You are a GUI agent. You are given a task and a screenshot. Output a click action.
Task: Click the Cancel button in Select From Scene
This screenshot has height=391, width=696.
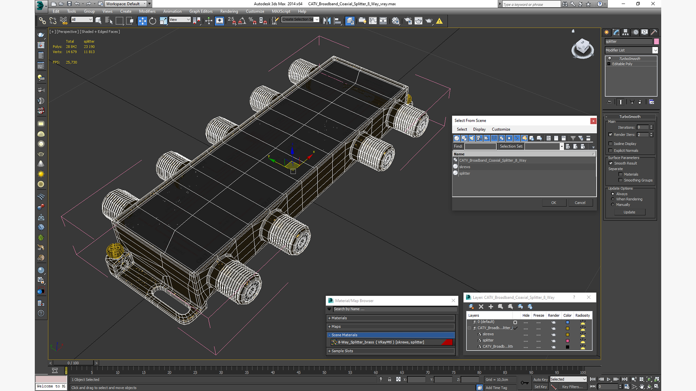click(580, 203)
